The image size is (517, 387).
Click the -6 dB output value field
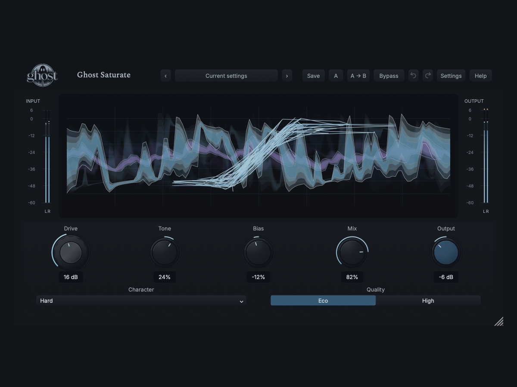pos(446,277)
